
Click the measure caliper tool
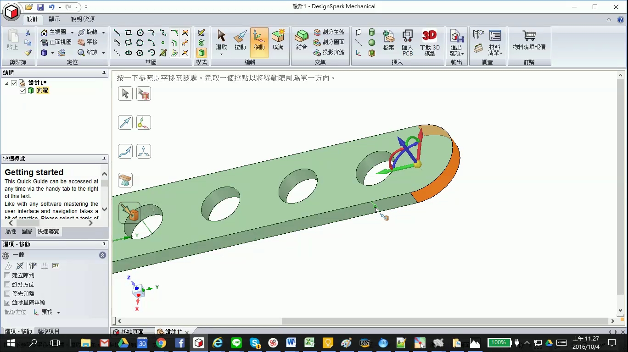[478, 34]
